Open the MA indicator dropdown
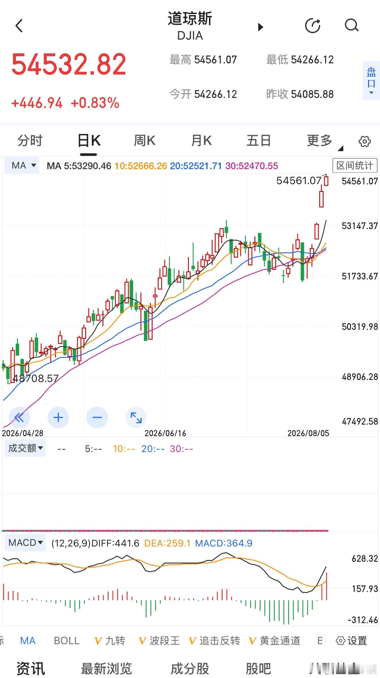 [22, 165]
